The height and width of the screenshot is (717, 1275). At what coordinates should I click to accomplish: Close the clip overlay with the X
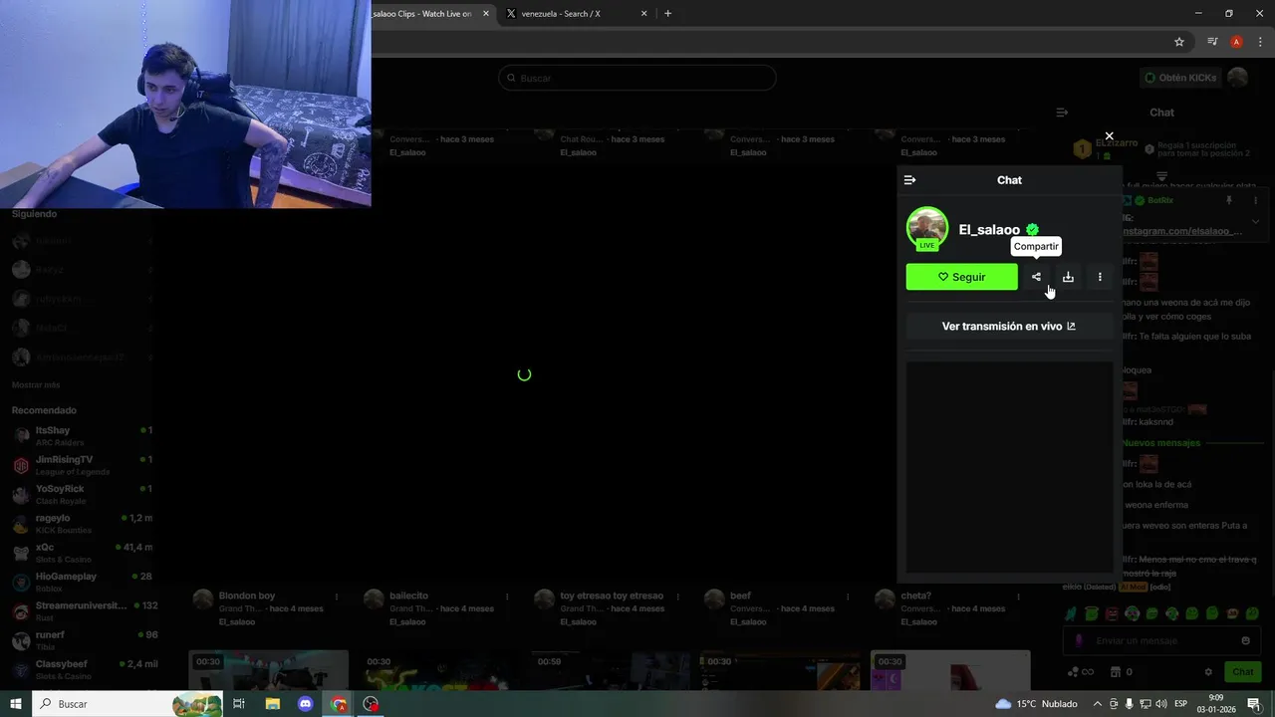tap(1109, 136)
